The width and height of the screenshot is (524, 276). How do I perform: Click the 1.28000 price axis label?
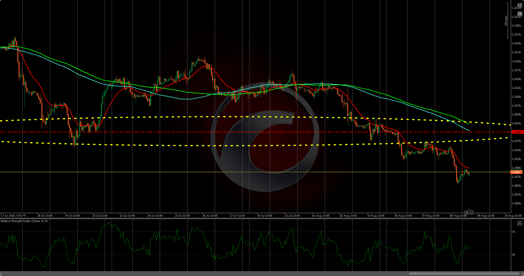517,203
